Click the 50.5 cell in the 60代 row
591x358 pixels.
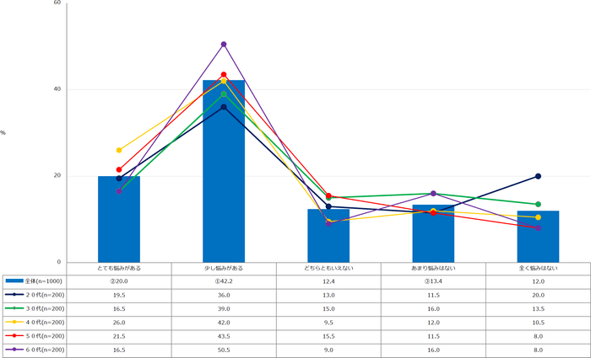pos(224,349)
